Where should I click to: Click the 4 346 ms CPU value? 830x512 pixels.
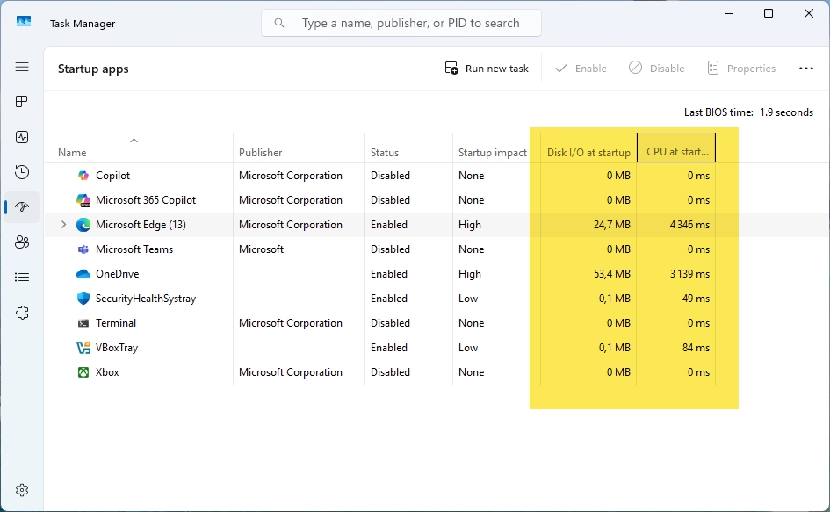(x=689, y=225)
